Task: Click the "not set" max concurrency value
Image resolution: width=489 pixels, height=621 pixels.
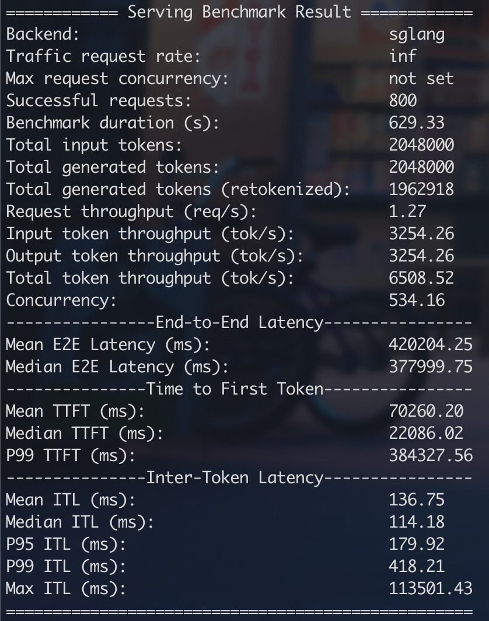Action: pyautogui.click(x=421, y=78)
